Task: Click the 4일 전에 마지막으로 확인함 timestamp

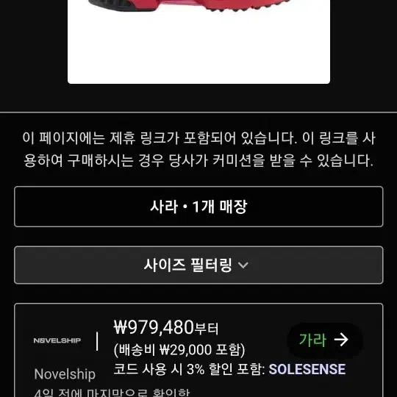Action: (112, 392)
